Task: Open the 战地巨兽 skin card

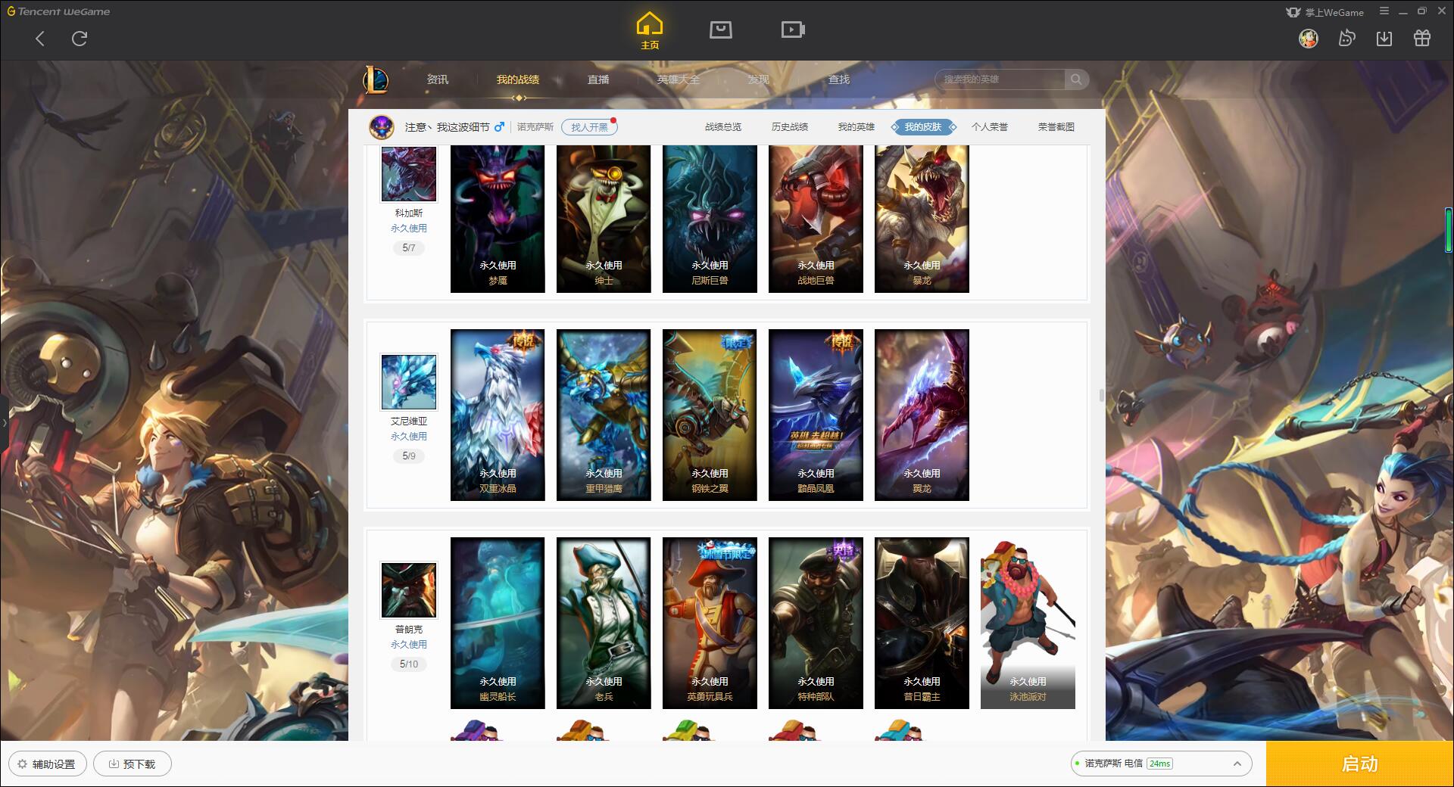Action: (816, 219)
